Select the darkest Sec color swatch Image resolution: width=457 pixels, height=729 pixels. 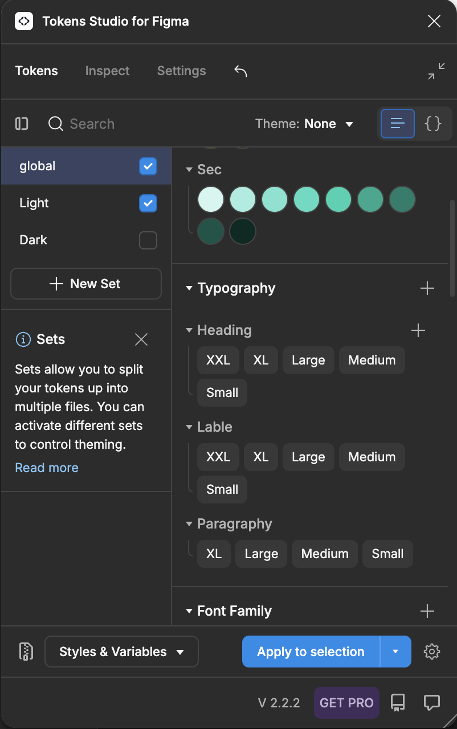coord(243,232)
